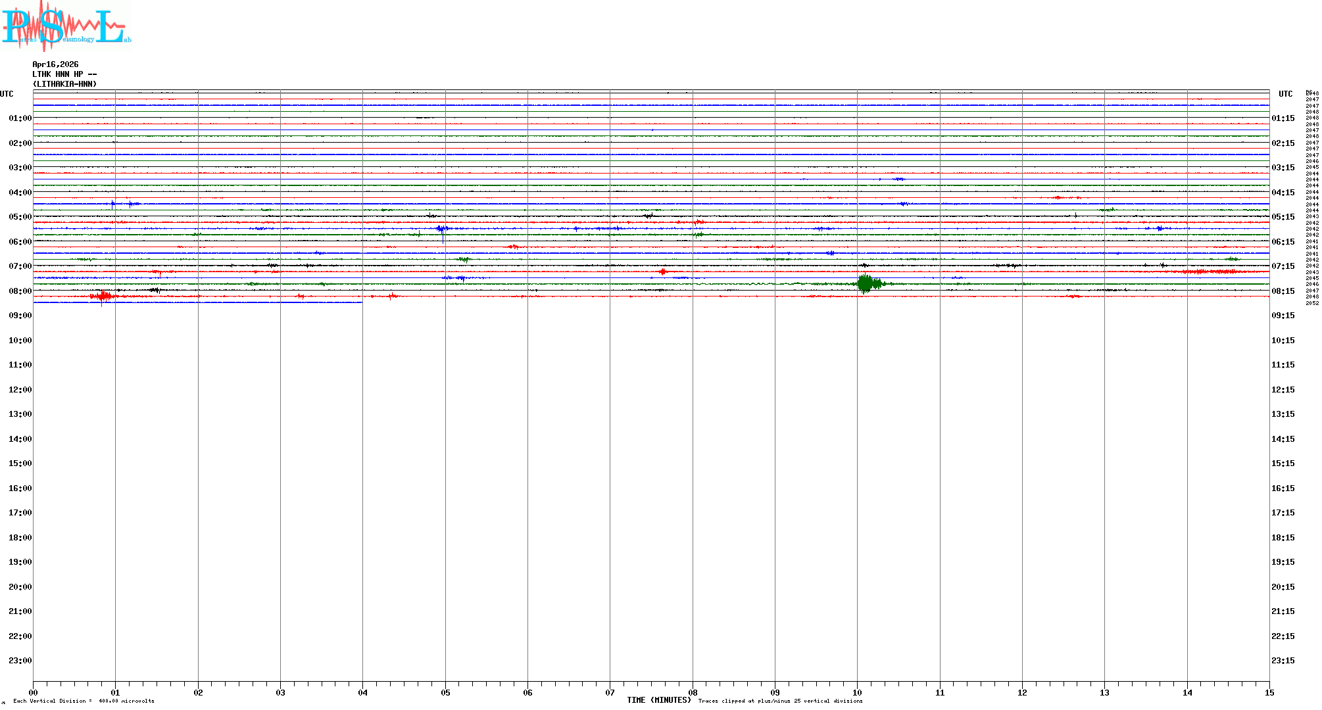Click the 07:15 label on right side
Viewport: 1322px width, 710px height.
pos(1283,266)
